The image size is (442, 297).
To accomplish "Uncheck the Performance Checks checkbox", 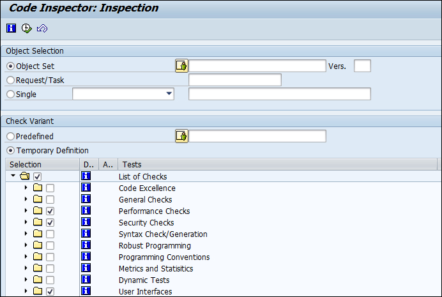I will click(50, 211).
